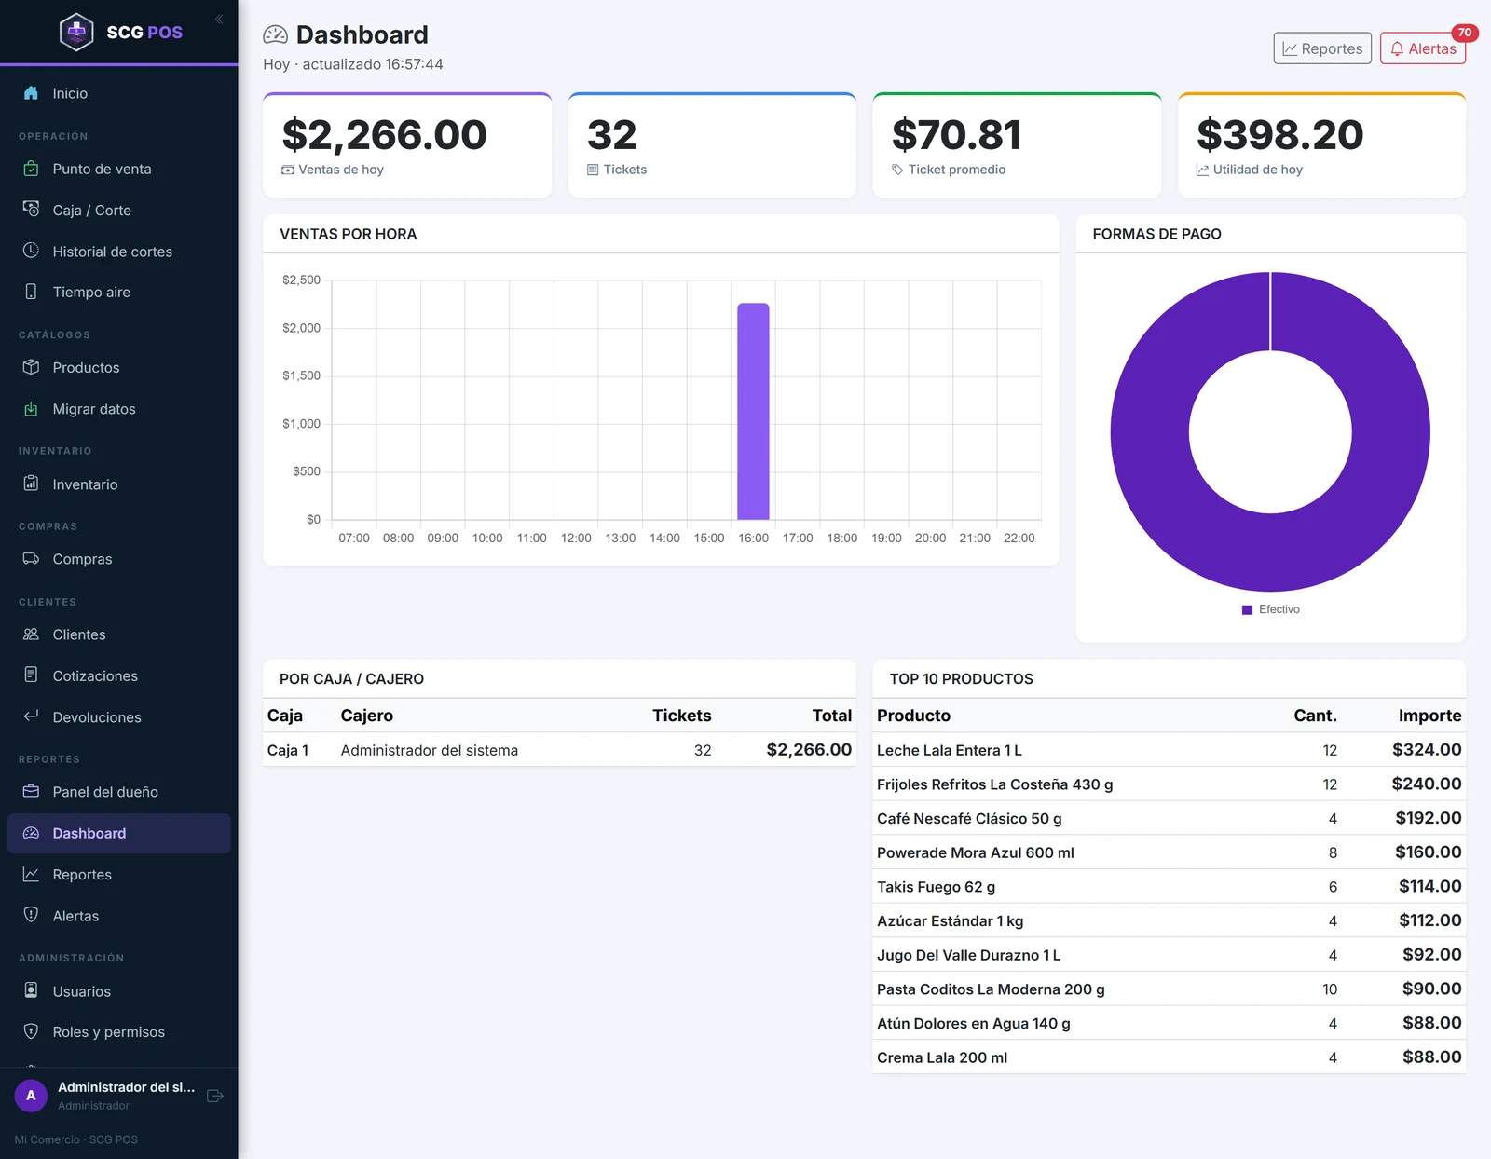Open Roles y permisos page
1491x1159 pixels.
118,1031
